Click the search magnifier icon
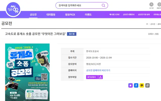 coord(103,5)
